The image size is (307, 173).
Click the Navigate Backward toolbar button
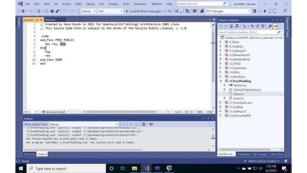pos(23,11)
